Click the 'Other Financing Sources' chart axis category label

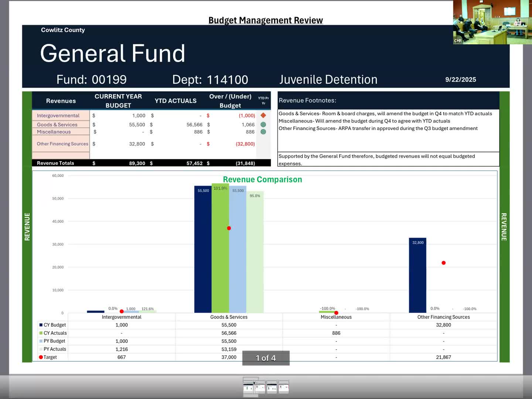click(444, 317)
